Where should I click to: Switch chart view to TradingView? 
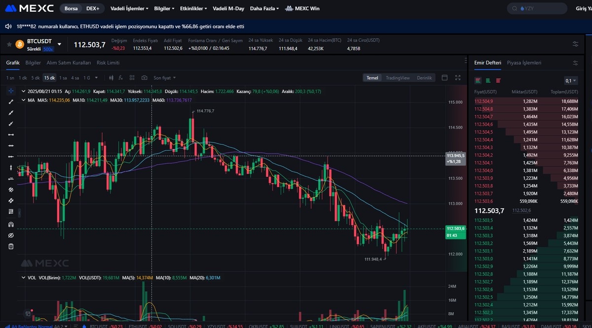(x=397, y=78)
